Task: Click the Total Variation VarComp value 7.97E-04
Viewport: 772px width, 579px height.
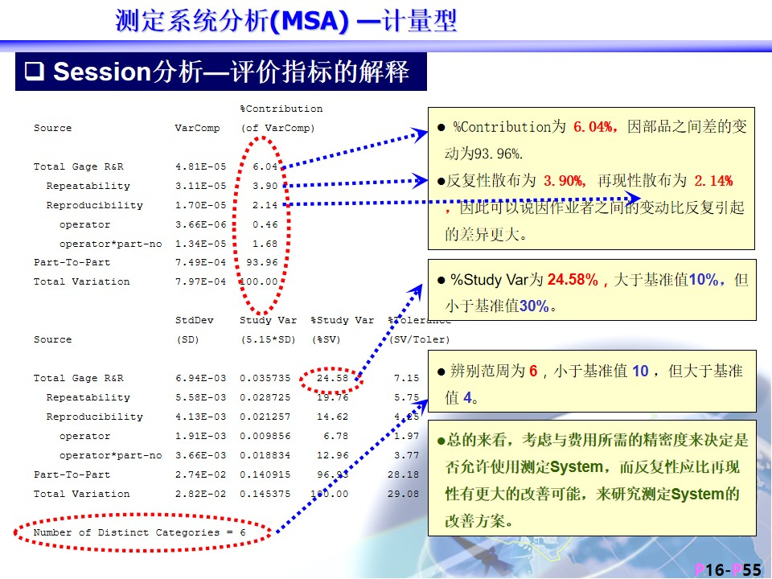Action: click(x=200, y=282)
